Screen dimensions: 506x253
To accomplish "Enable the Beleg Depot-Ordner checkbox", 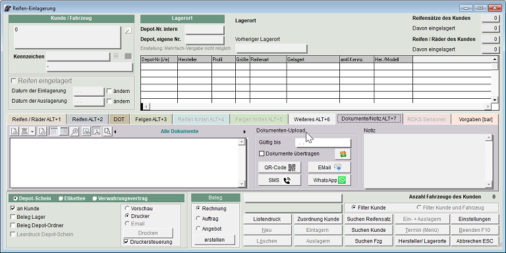I will tap(13, 225).
